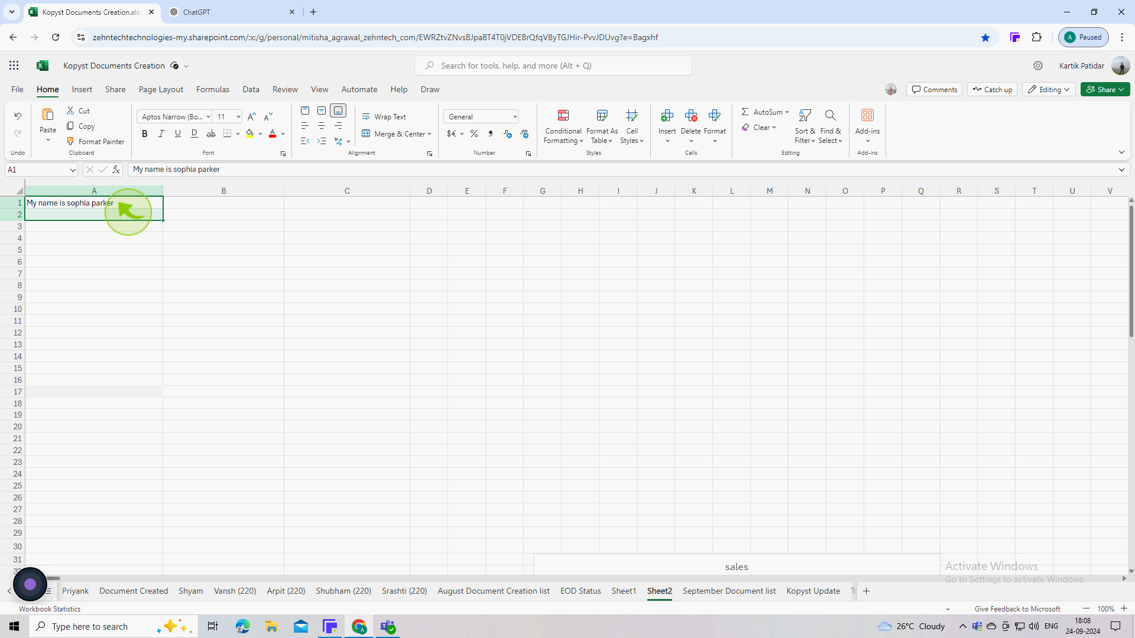Click the search tools and help box

(553, 66)
